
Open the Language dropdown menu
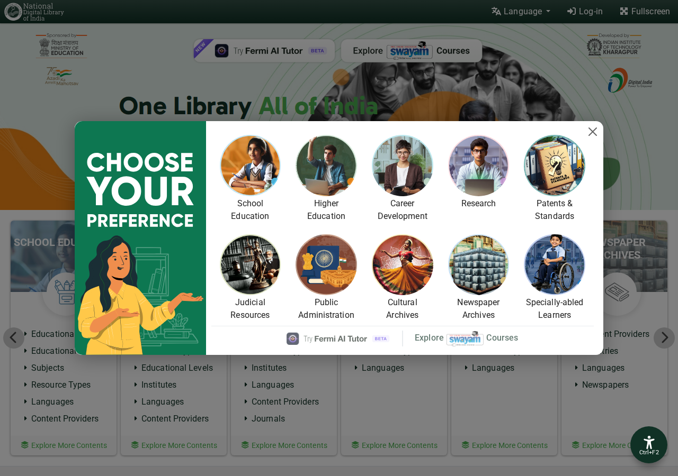pyautogui.click(x=521, y=12)
